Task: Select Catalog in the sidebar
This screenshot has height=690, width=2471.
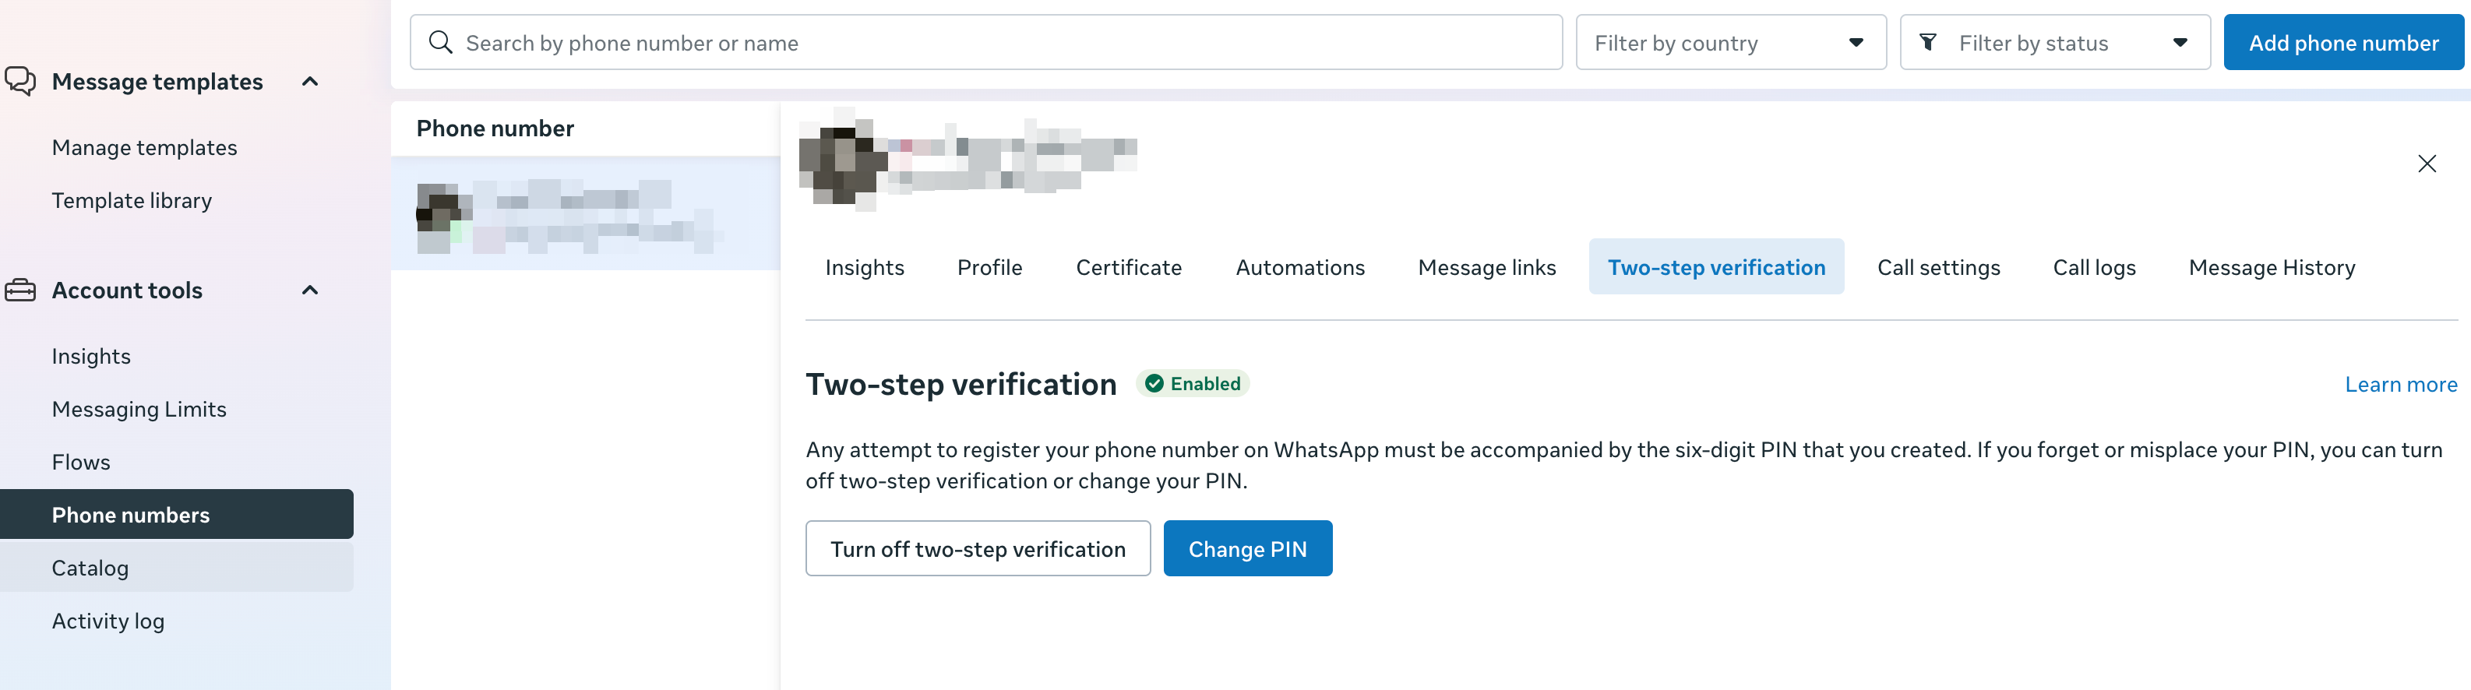Action: (90, 567)
